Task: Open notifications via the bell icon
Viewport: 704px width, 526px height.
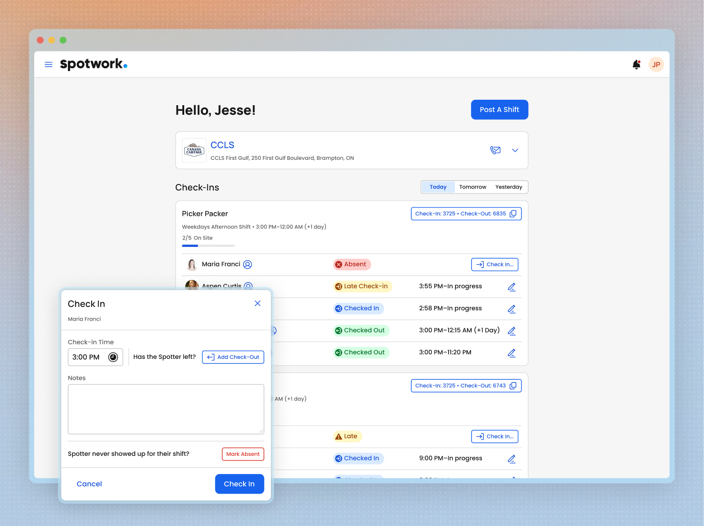Action: click(x=636, y=64)
